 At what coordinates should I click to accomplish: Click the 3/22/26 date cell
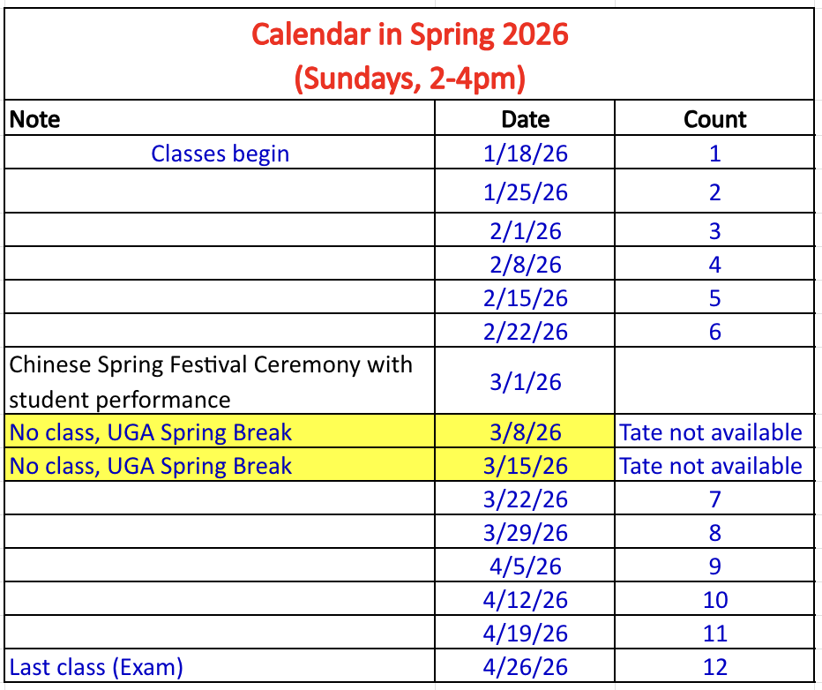pyautogui.click(x=526, y=499)
